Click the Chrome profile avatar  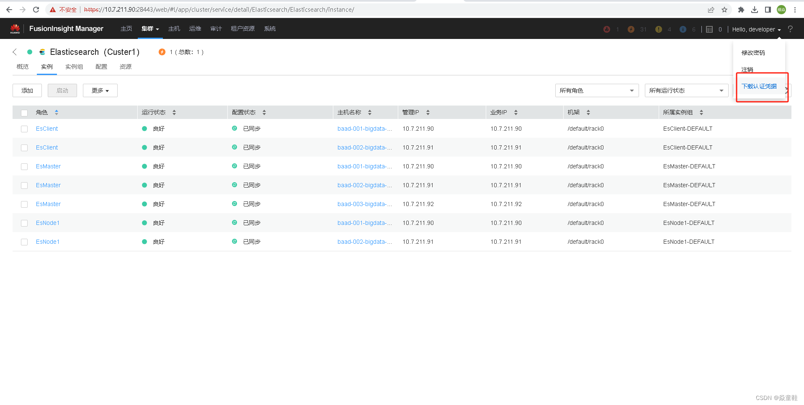[x=781, y=10]
